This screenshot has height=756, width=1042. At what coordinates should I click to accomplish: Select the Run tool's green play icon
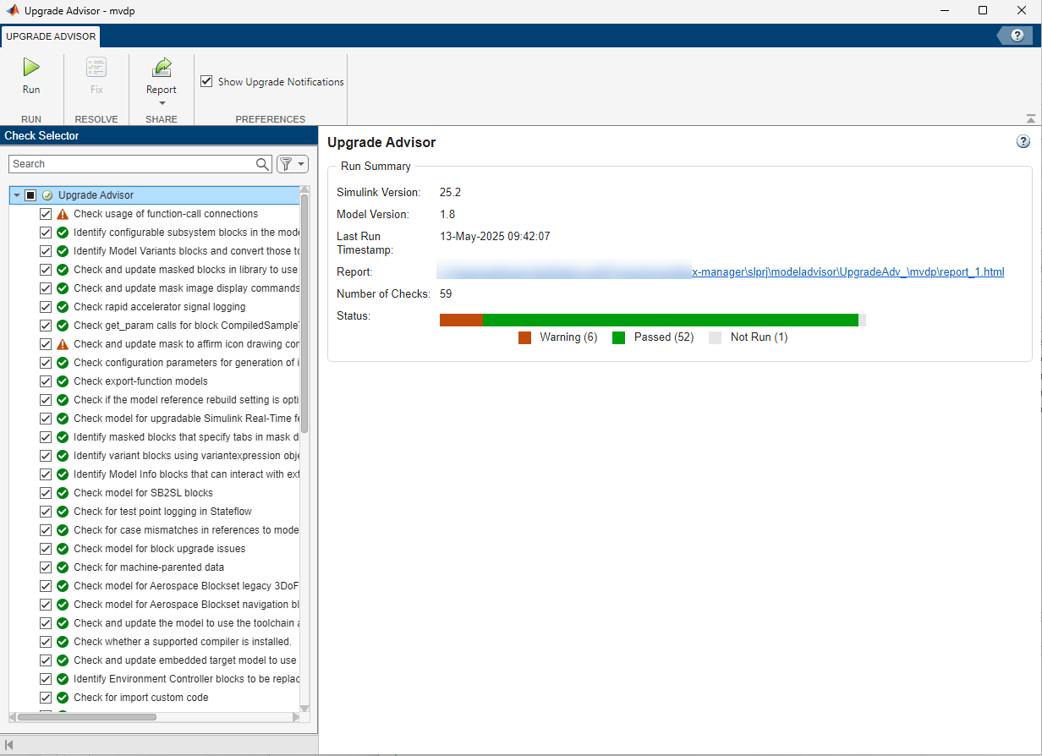click(31, 67)
